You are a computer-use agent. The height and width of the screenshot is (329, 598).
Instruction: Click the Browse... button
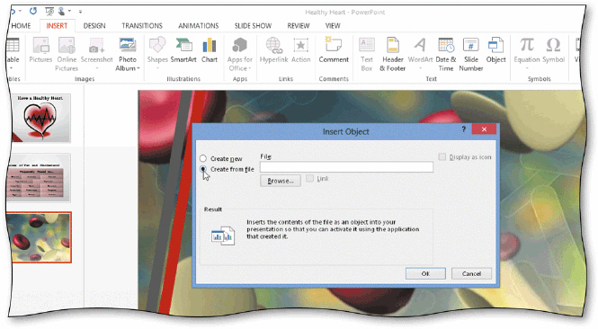tap(281, 181)
